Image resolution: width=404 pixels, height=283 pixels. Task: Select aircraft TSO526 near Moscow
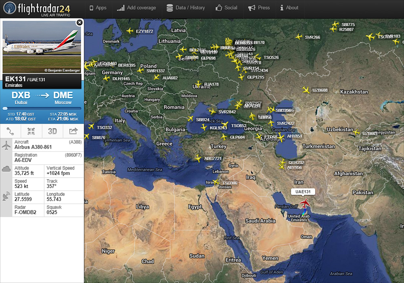pyautogui.click(x=258, y=57)
